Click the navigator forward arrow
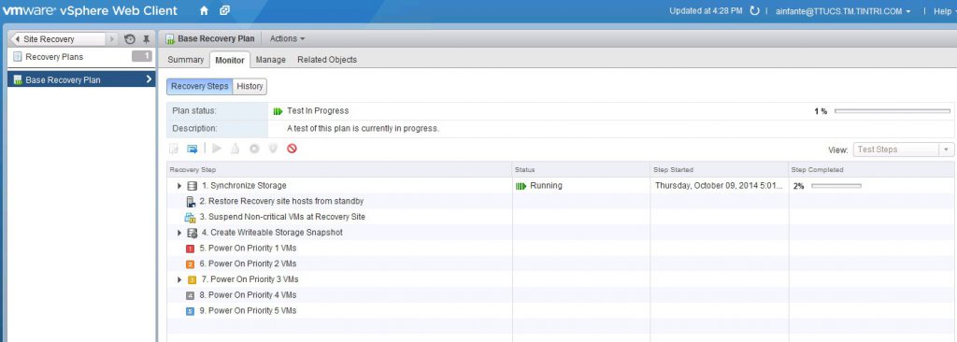The image size is (957, 342). click(112, 39)
